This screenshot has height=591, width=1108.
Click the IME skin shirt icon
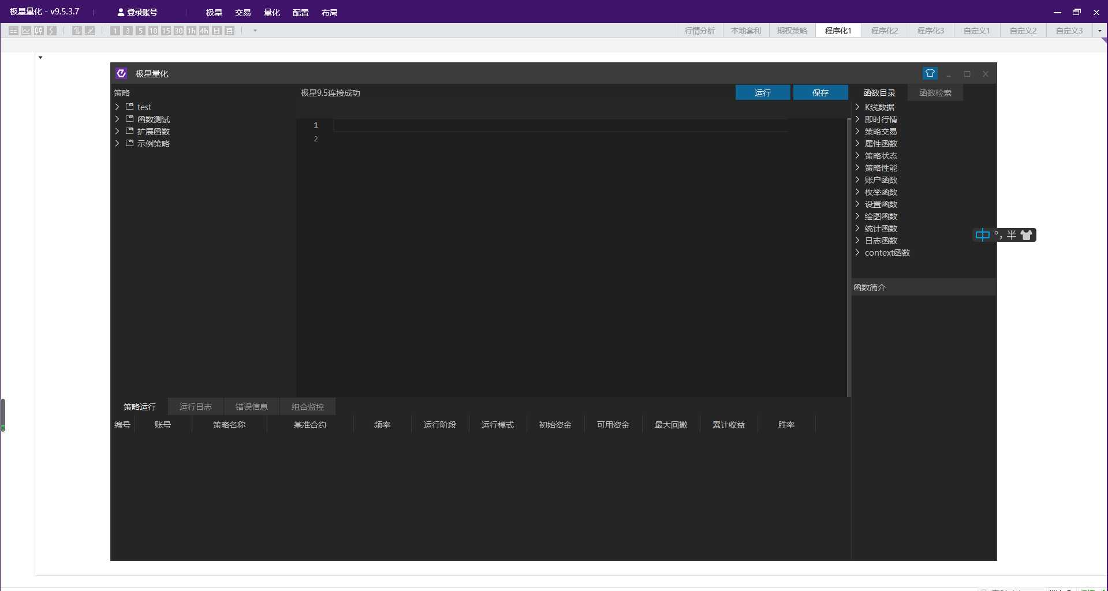click(1026, 235)
